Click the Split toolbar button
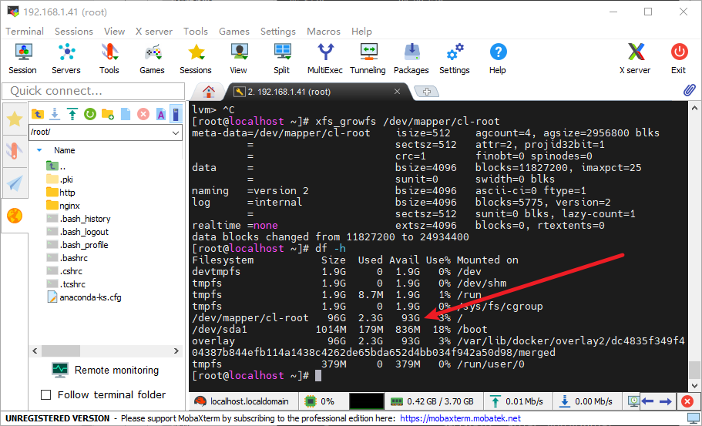The width and height of the screenshot is (702, 426). [281, 59]
